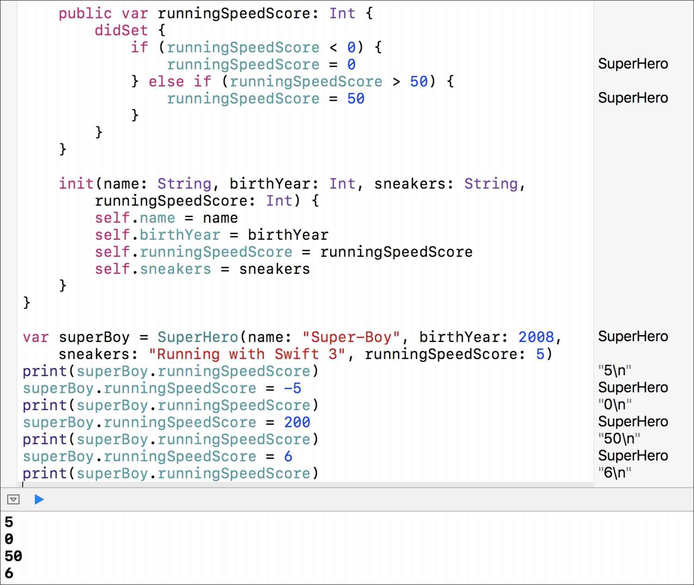Screen dimensions: 694x585
Task: Click console output line 0
Action: 9,540
